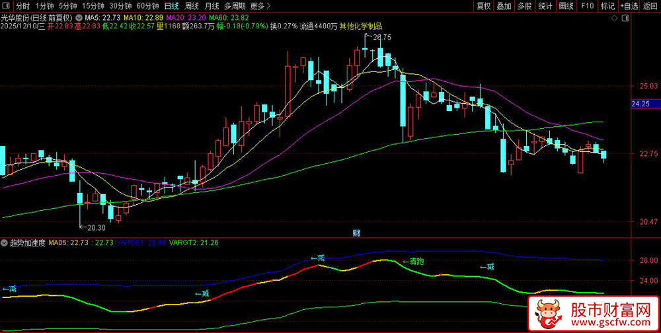Click the MA5: 22.73 label
The height and width of the screenshot is (333, 661).
pyautogui.click(x=102, y=18)
